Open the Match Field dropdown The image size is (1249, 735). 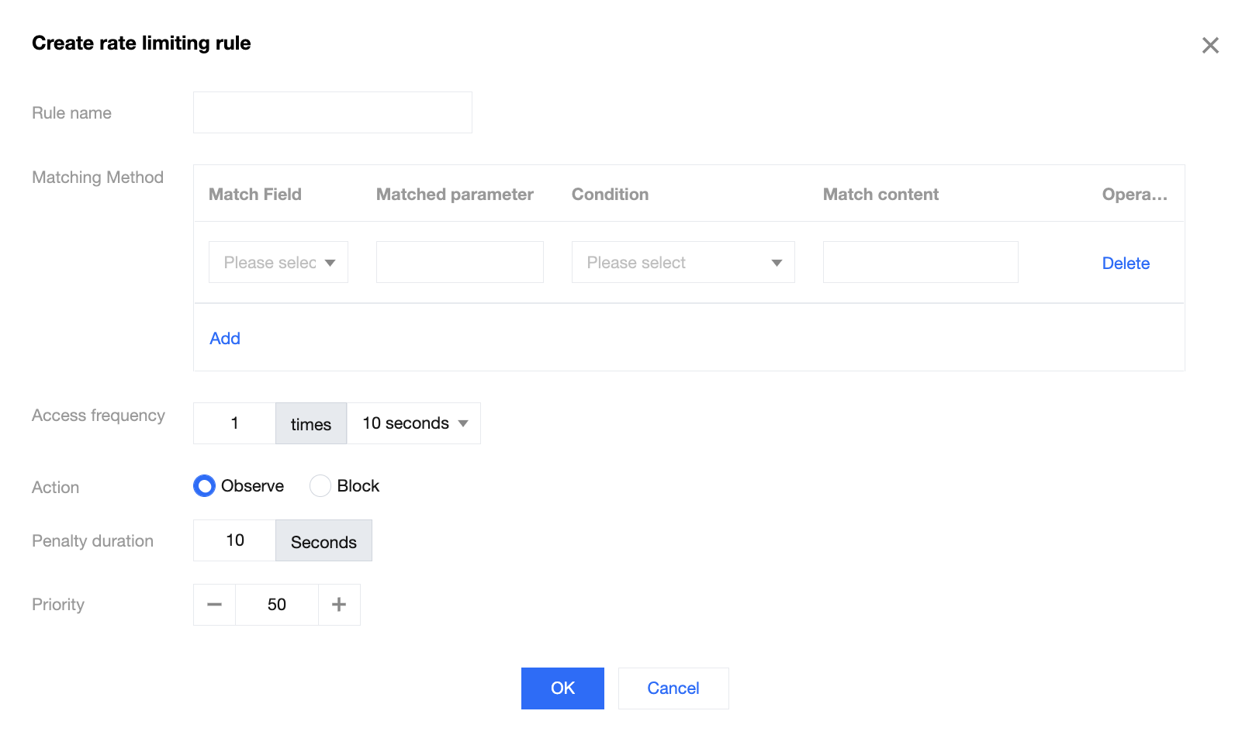pyautogui.click(x=279, y=263)
